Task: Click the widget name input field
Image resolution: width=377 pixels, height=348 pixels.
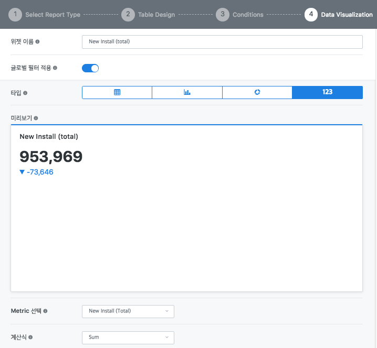Action: [x=222, y=41]
